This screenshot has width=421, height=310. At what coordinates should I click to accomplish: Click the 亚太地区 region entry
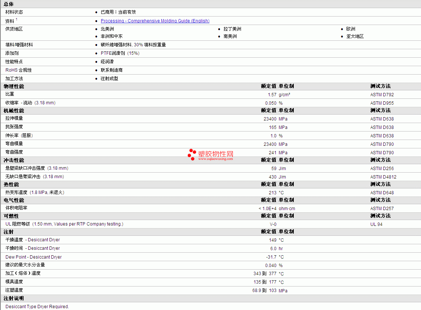pos(355,36)
